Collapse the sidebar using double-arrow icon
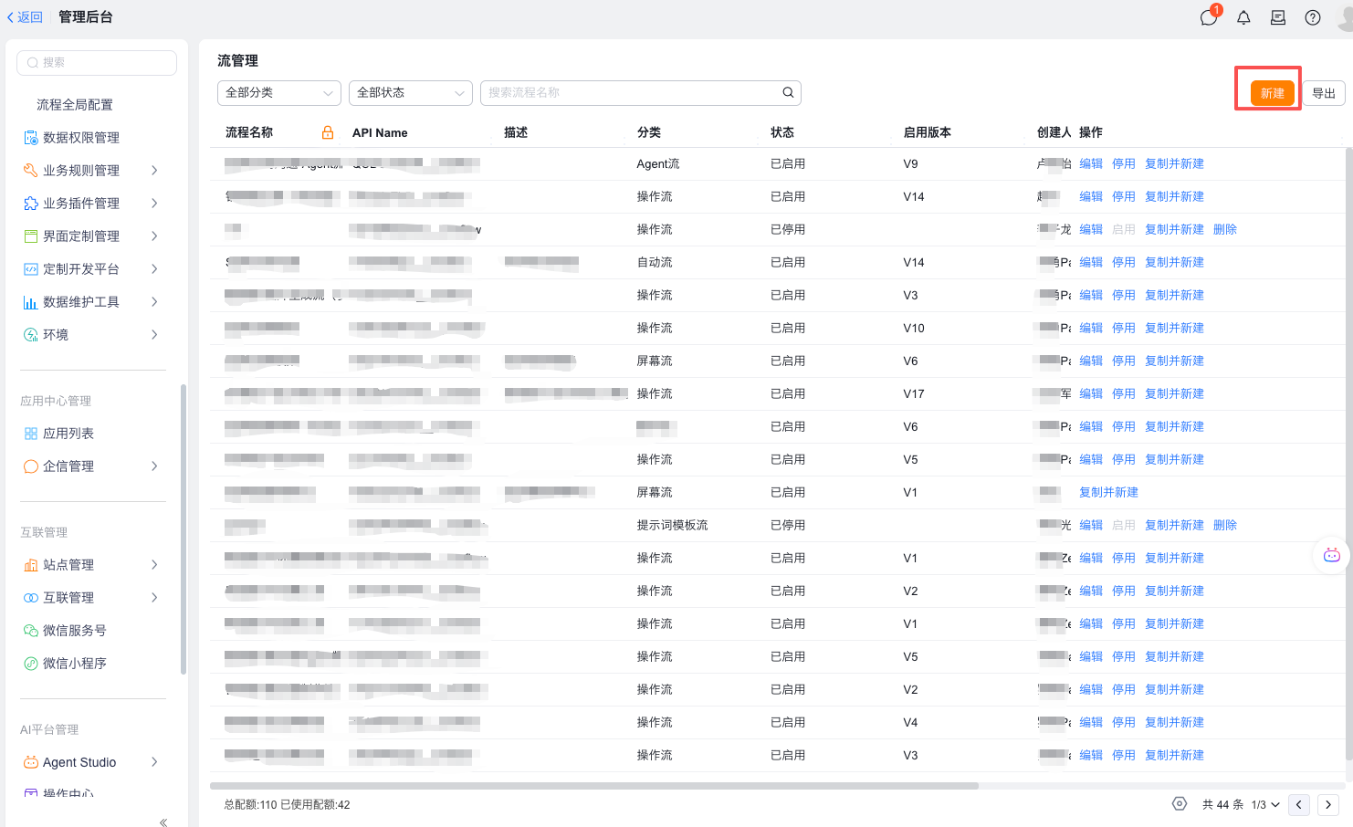The width and height of the screenshot is (1353, 827). click(x=163, y=822)
